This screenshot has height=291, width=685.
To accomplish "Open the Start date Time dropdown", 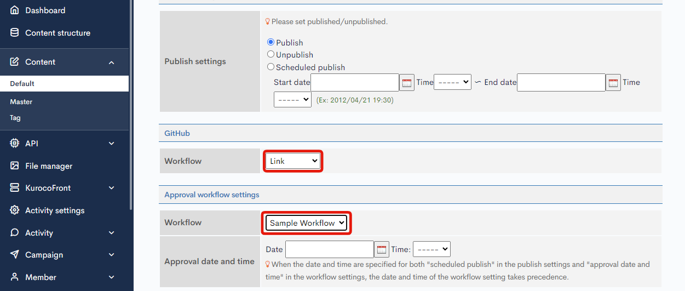I will tap(452, 82).
